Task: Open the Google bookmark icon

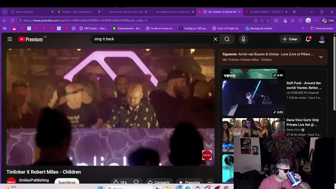Action: [x=29, y=28]
